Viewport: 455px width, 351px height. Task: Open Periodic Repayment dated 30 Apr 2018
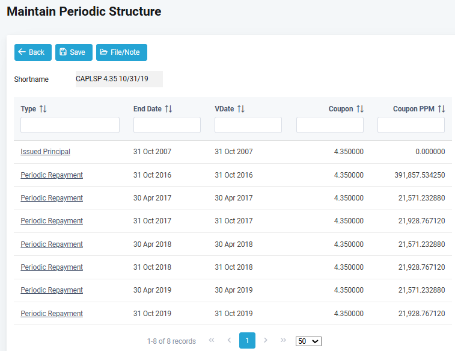pyautogui.click(x=52, y=244)
